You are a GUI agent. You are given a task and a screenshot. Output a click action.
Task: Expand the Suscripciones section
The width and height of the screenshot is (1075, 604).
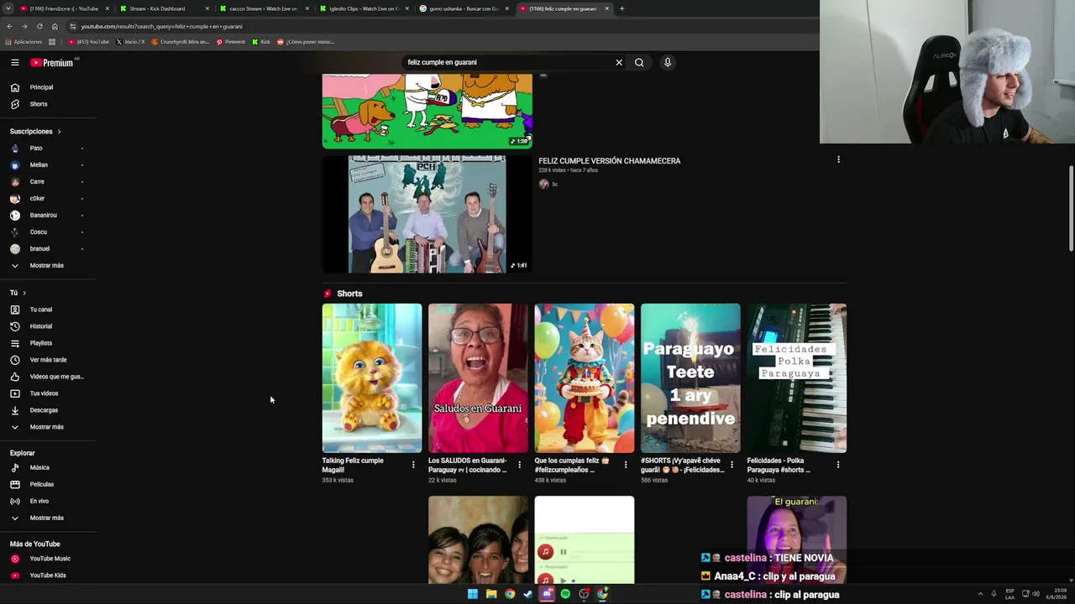point(35,132)
